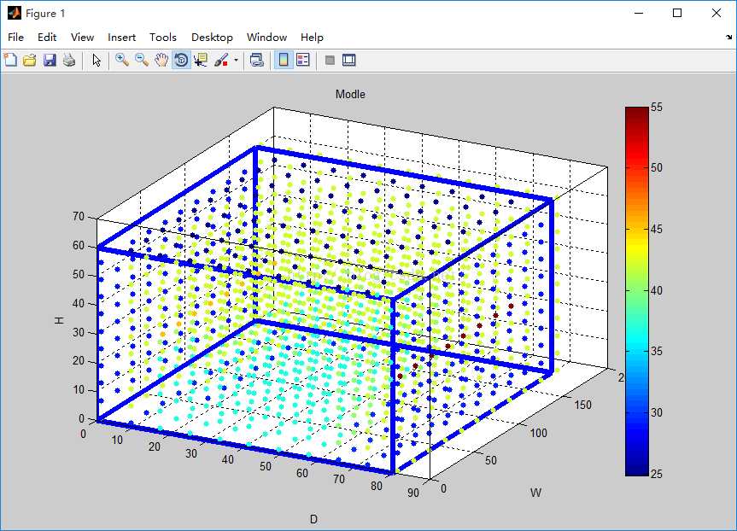This screenshot has height=531, width=737.
Task: Select the Zoom Out tool
Action: click(x=142, y=60)
